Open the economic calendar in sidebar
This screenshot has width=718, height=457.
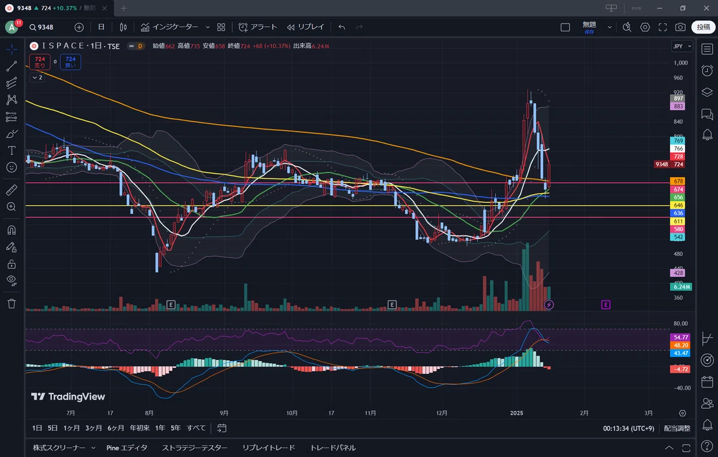[707, 381]
